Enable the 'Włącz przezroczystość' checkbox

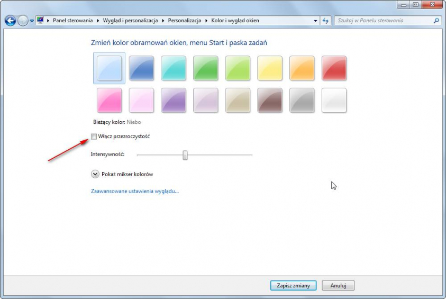94,137
